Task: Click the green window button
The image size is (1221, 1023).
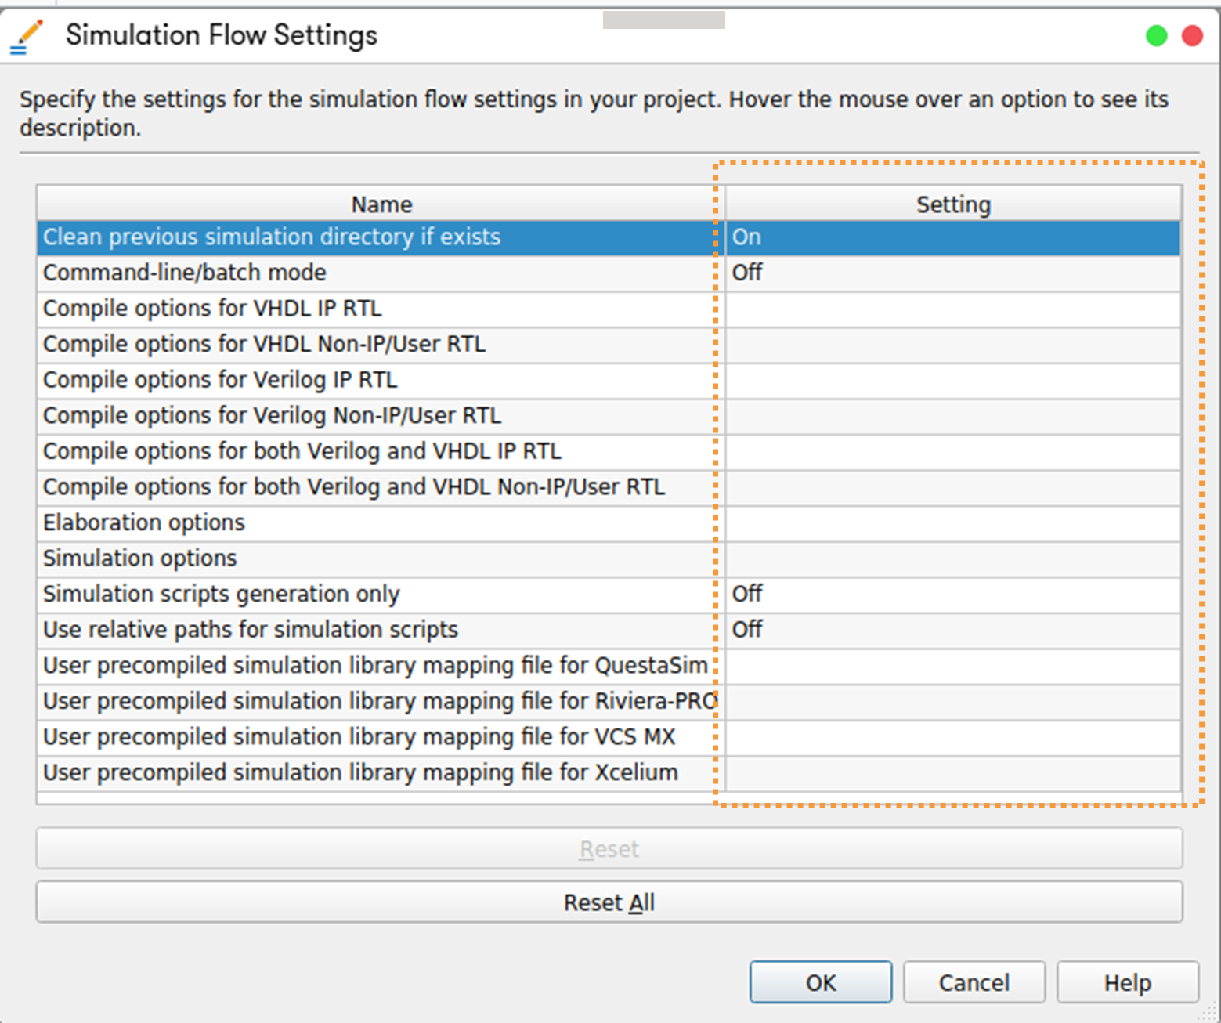Action: click(x=1156, y=36)
